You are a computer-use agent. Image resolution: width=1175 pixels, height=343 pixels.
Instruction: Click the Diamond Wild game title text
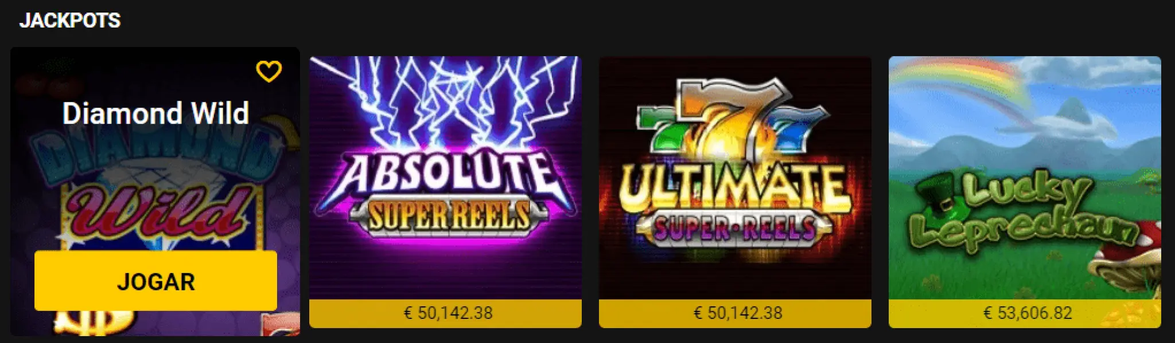tap(155, 113)
